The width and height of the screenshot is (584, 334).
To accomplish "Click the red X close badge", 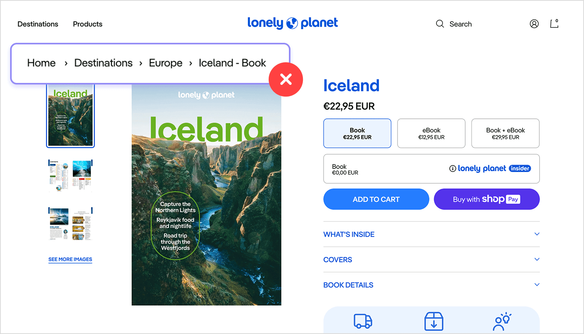I will tap(286, 79).
